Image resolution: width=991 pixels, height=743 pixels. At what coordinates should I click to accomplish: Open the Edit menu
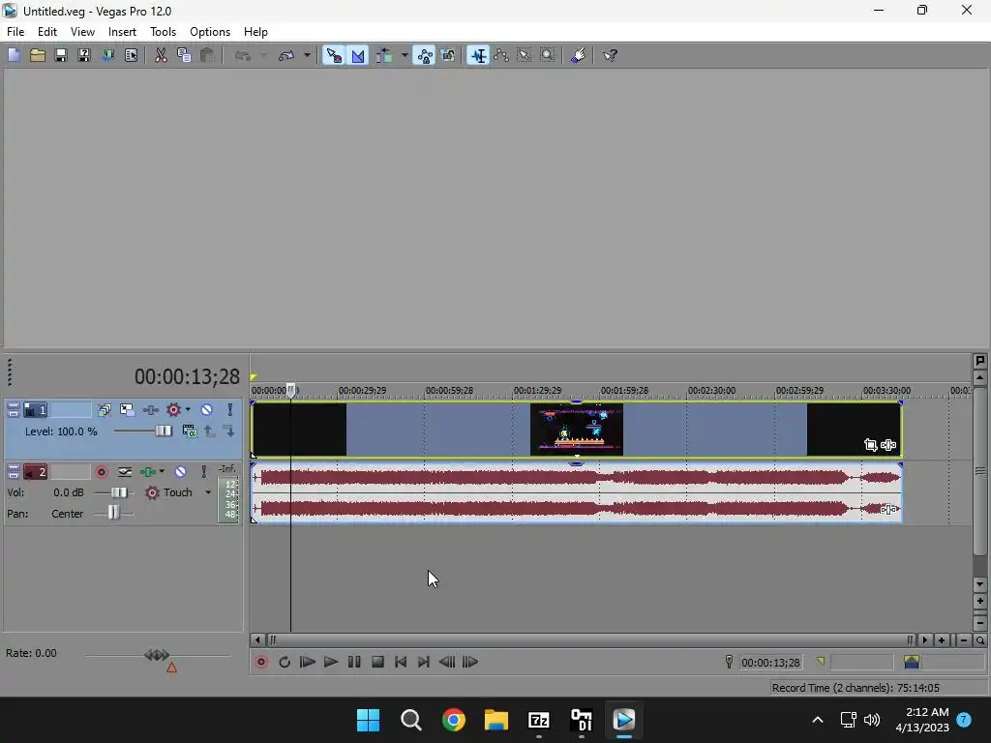(47, 32)
